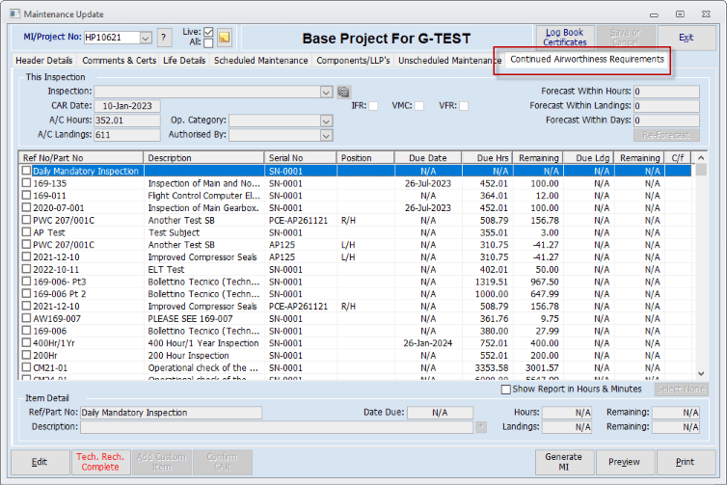Switch to Scheduled Maintenance tab
The image size is (727, 485).
coord(260,61)
